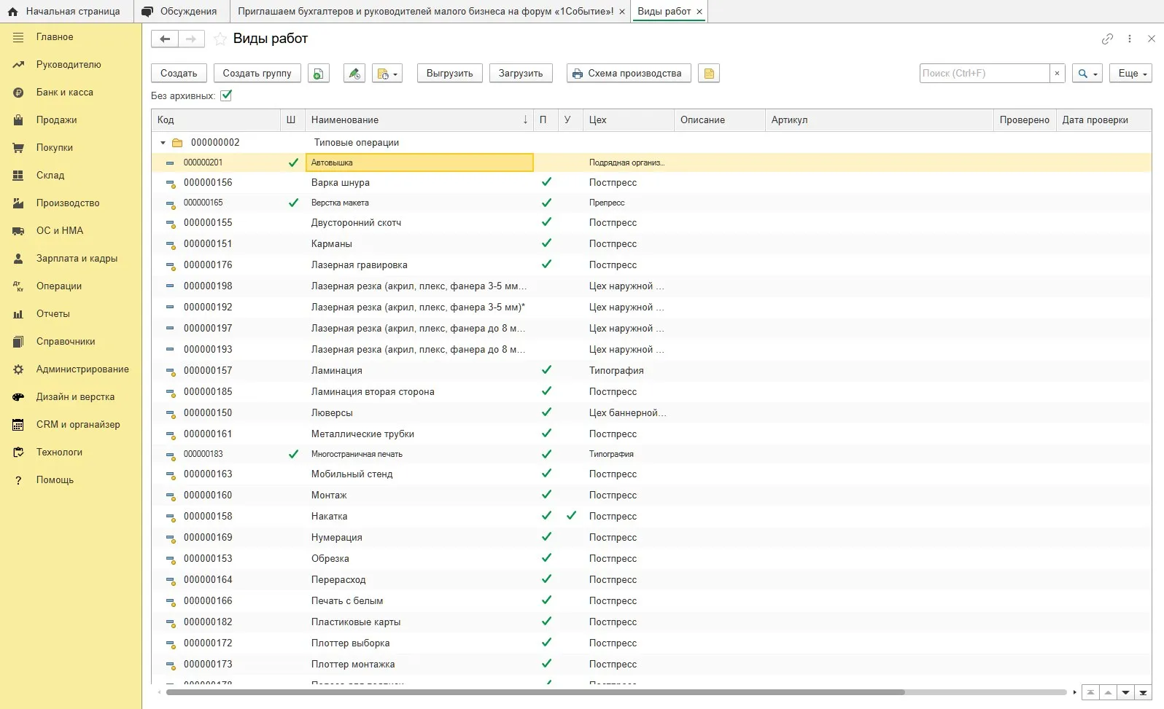The image size is (1164, 709).
Task: Click the back navigation arrow
Action: [165, 39]
